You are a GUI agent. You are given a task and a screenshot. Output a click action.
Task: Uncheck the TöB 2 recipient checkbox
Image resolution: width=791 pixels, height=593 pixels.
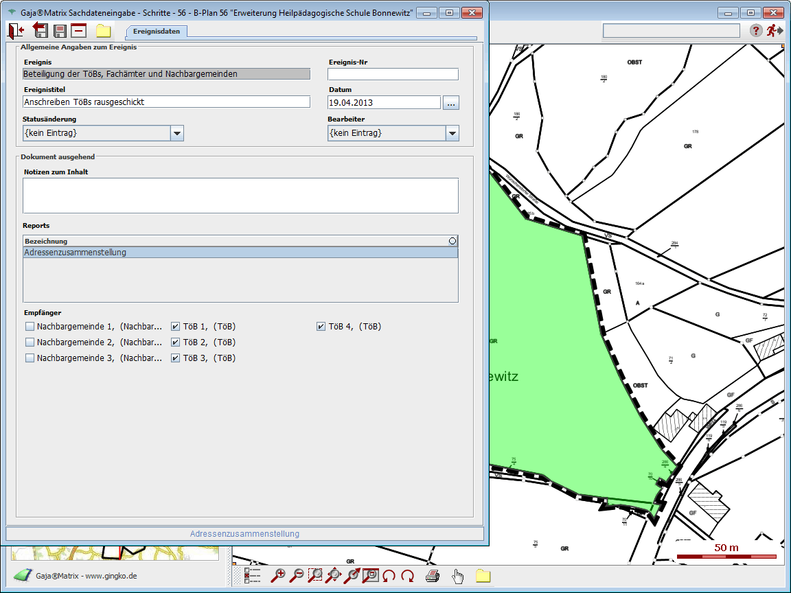click(176, 342)
